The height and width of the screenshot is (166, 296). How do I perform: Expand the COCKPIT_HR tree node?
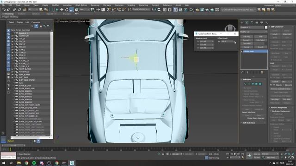12,36
